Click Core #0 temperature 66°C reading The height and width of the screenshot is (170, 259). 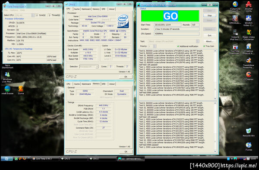pos(31,56)
